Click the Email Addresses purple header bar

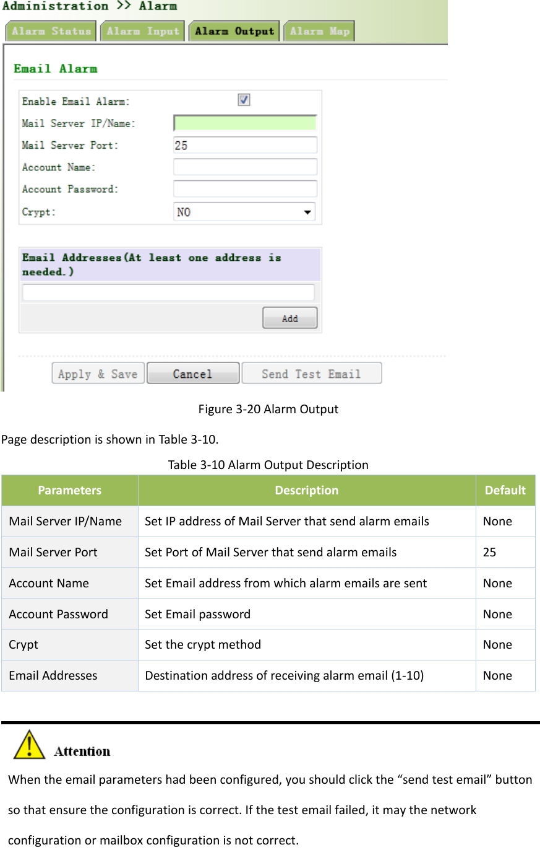coord(169,263)
